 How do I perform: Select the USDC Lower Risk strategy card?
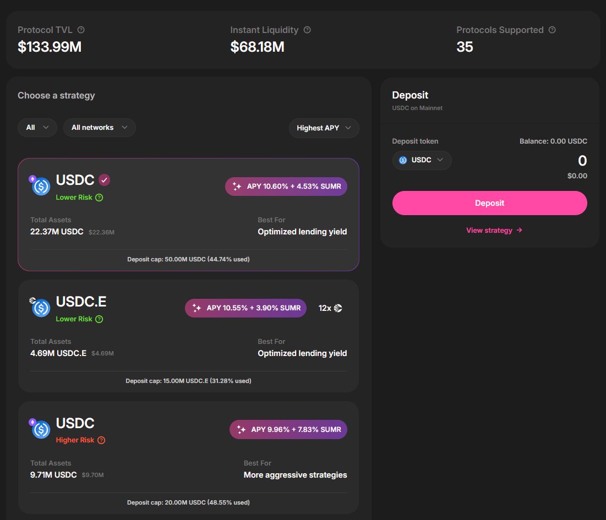tap(188, 215)
